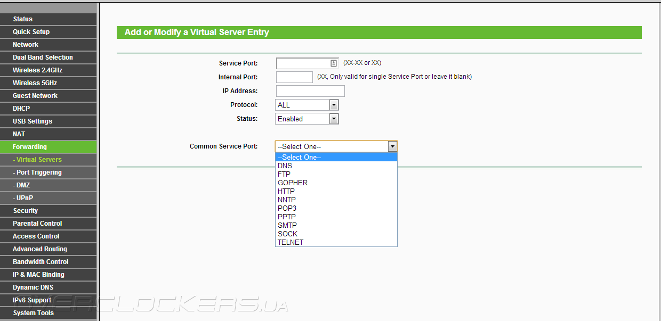Image resolution: width=661 pixels, height=321 pixels.
Task: Choose FTP in the Common Service Port list
Action: [336, 174]
